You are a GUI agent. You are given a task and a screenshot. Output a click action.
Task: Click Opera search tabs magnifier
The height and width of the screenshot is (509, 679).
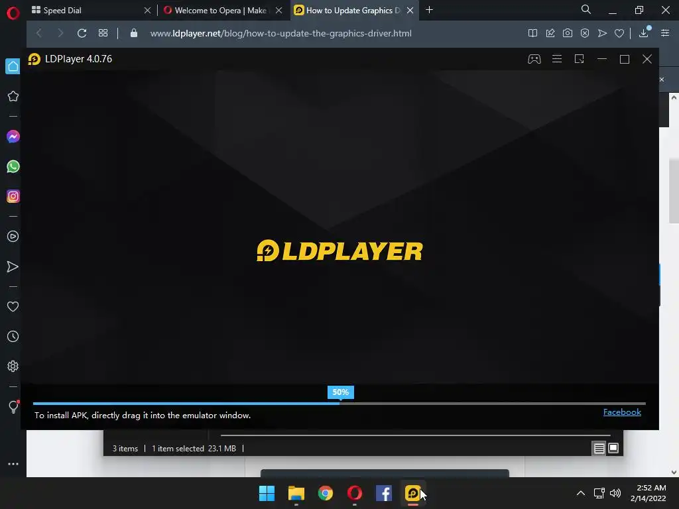pyautogui.click(x=586, y=9)
